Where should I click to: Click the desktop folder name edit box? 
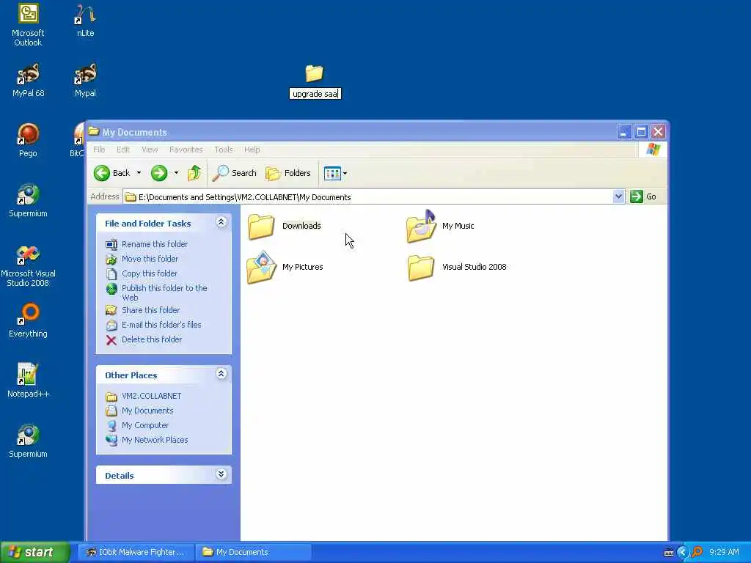coord(315,94)
